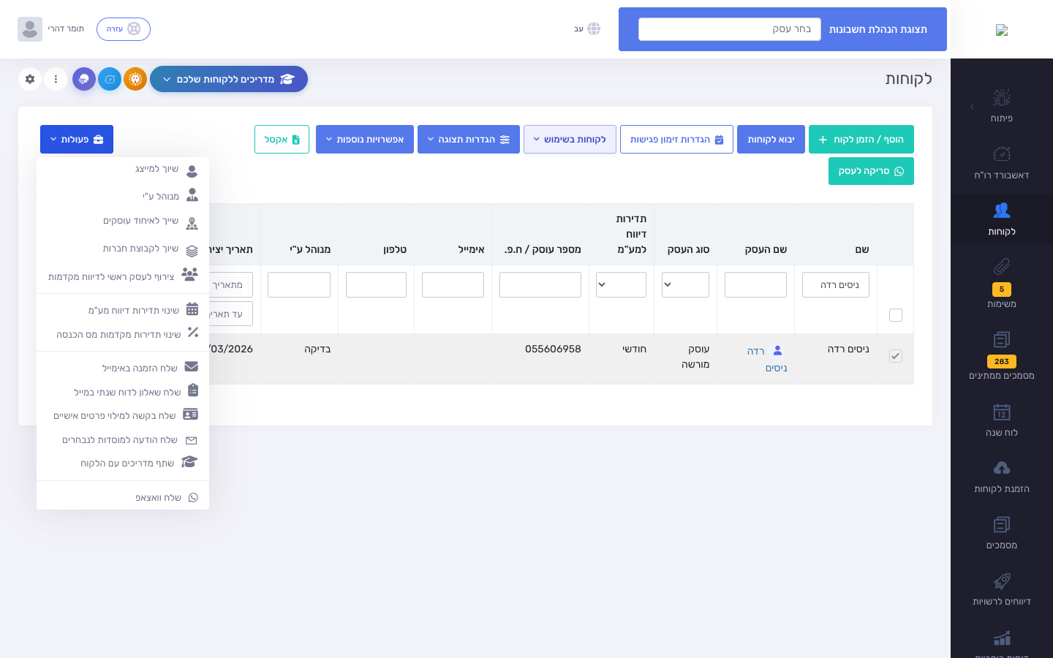This screenshot has width=1053, height=658.
Task: Uncheck the checkbox for ניסים רדה row
Action: coord(896,356)
